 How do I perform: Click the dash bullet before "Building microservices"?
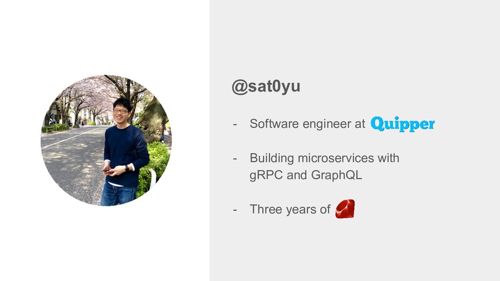235,159
